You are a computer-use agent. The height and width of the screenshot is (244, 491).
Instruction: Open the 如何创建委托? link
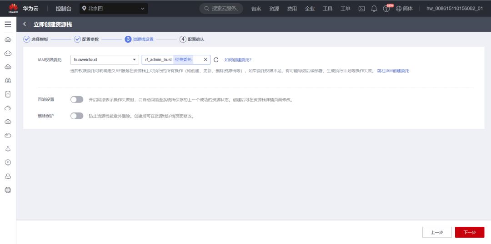238,60
